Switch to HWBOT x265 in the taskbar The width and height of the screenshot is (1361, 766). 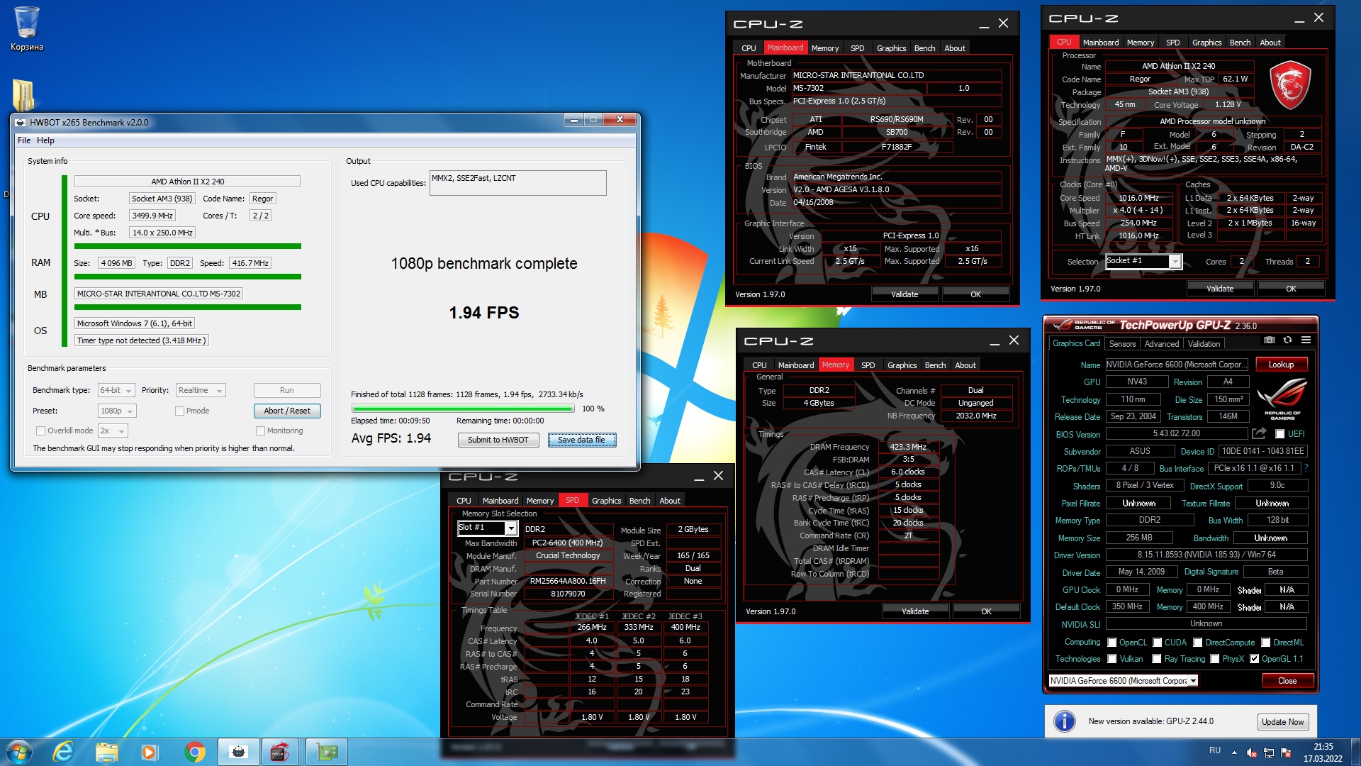click(239, 752)
